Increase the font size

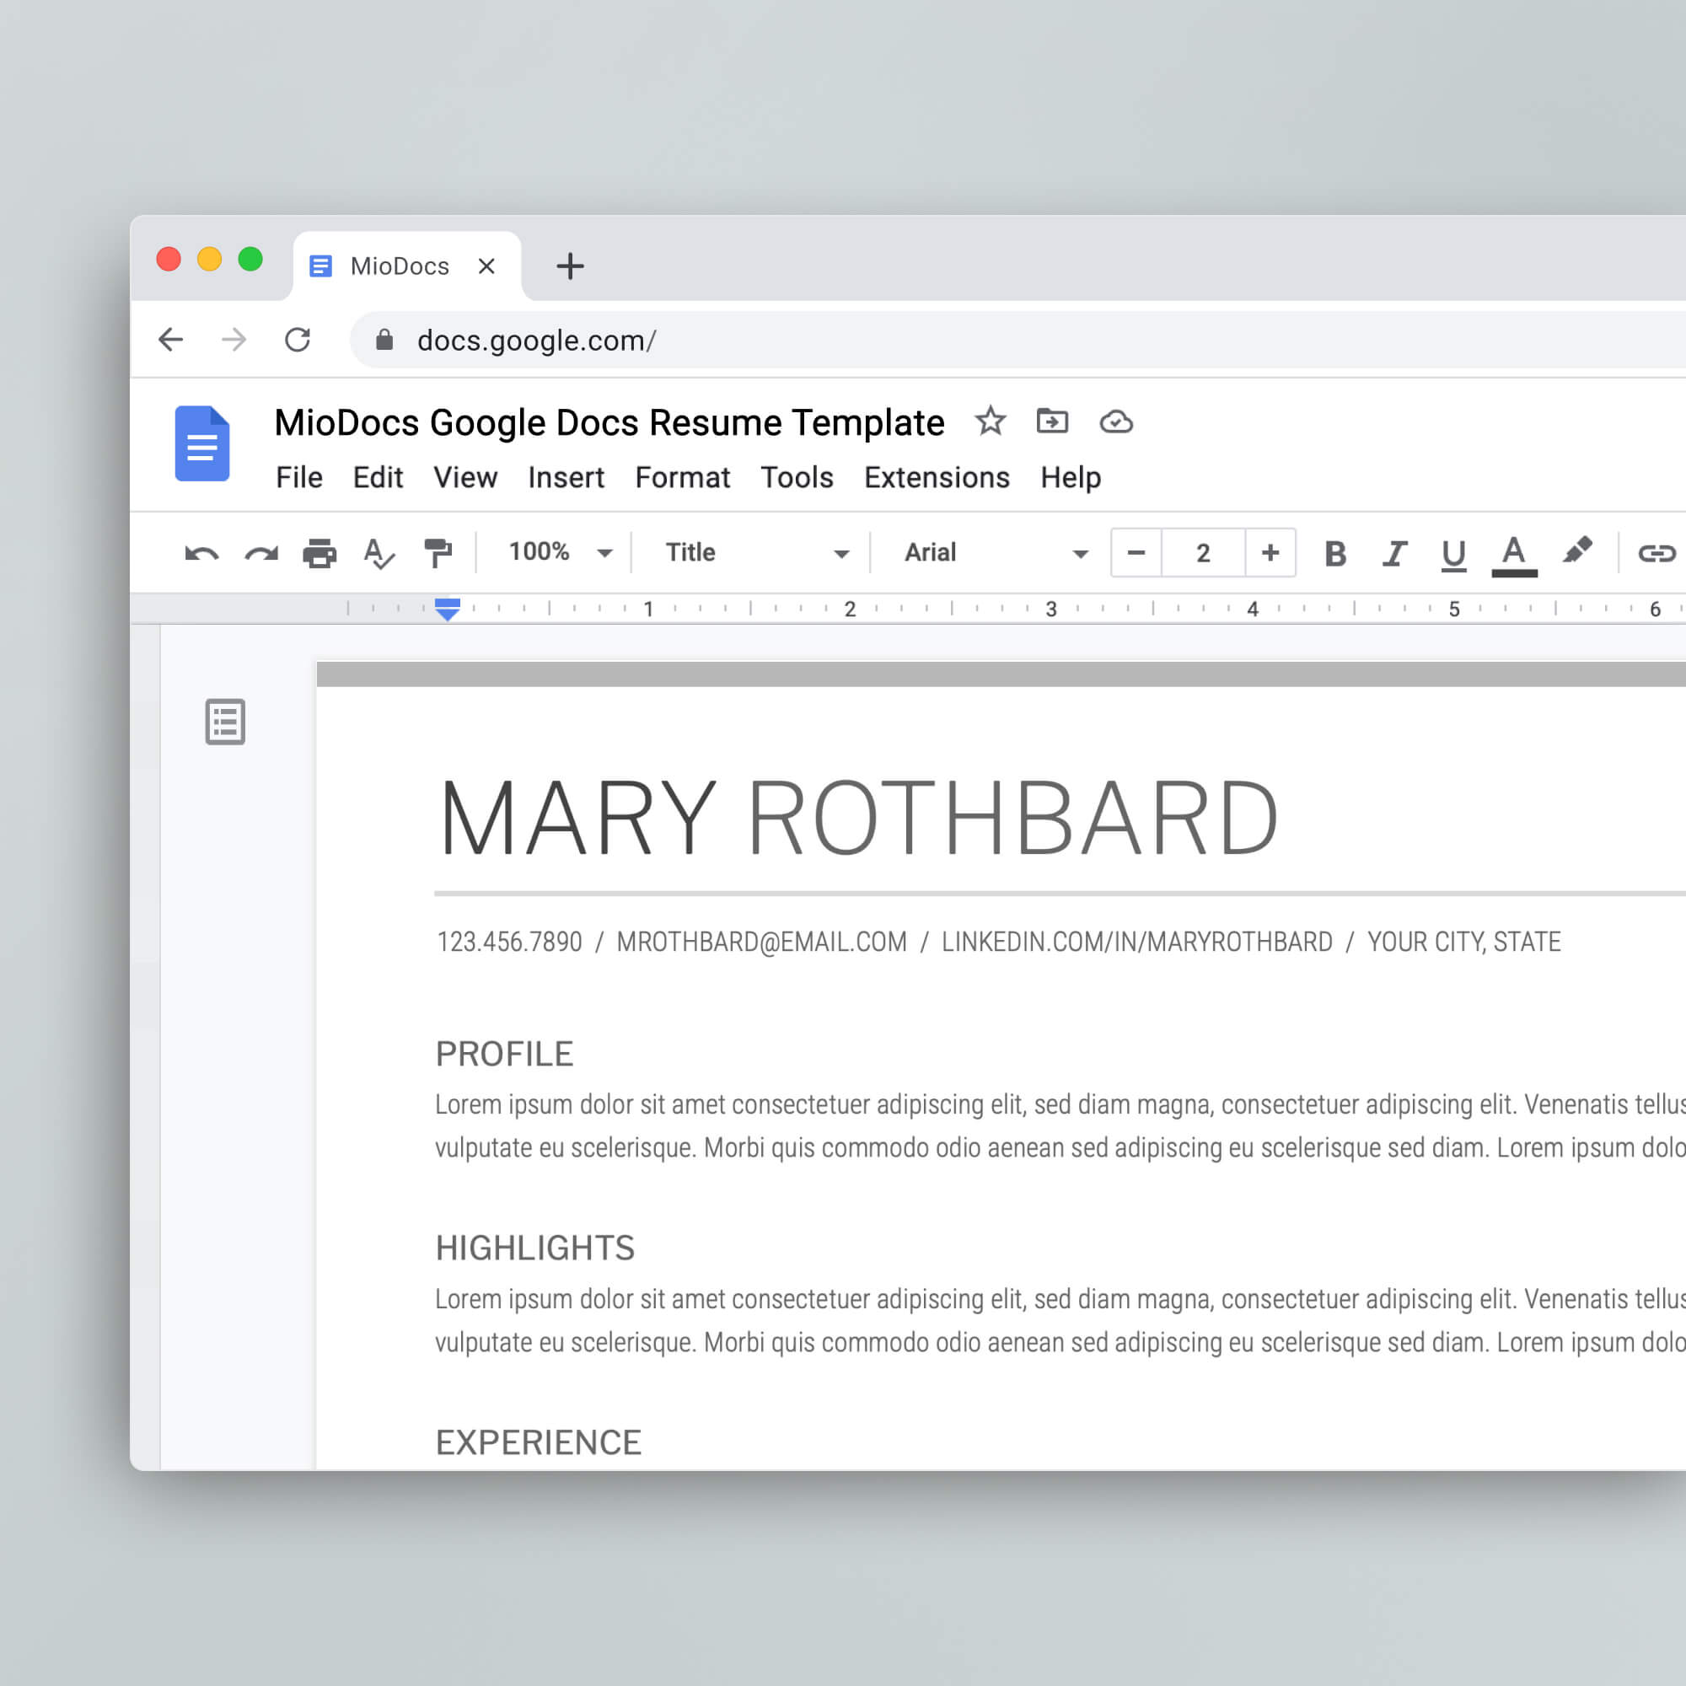click(1270, 551)
